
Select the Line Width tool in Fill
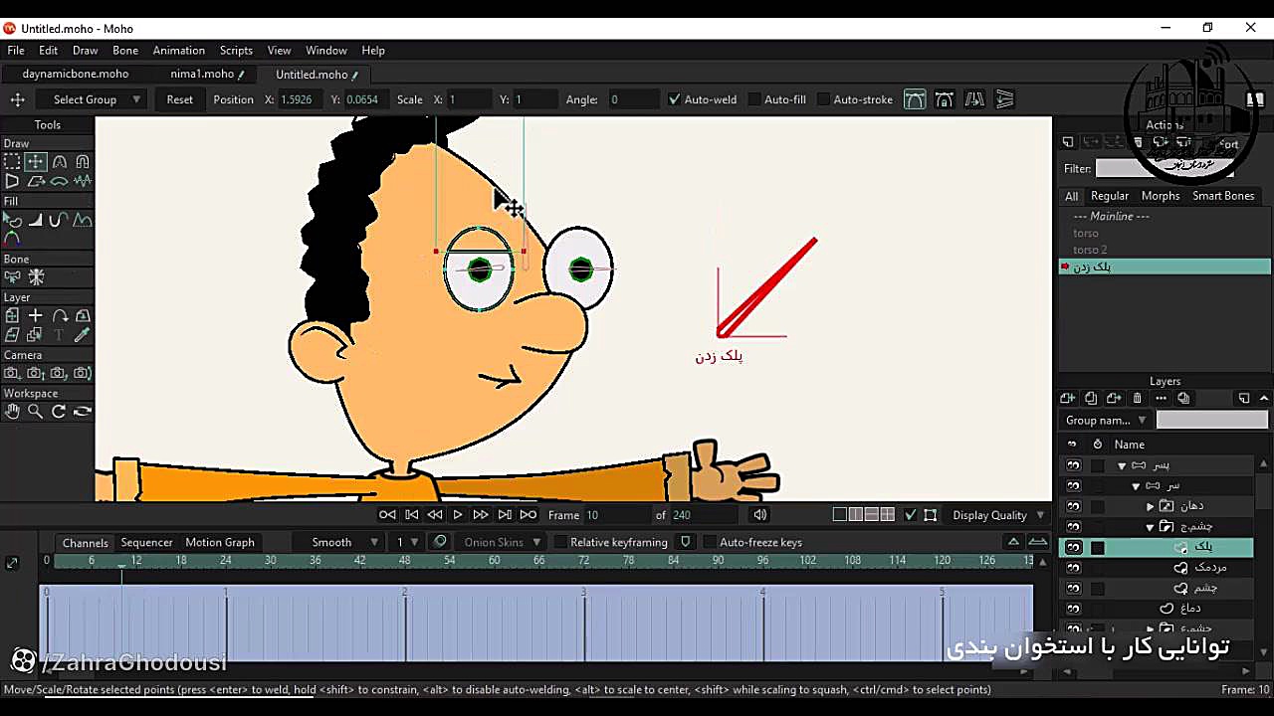pyautogui.click(x=35, y=220)
